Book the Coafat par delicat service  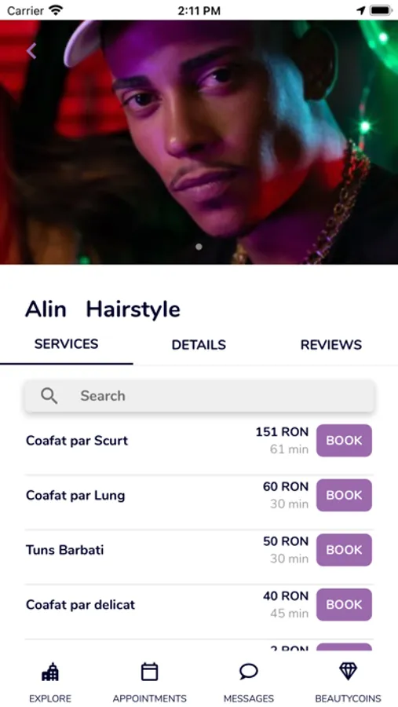tap(345, 605)
